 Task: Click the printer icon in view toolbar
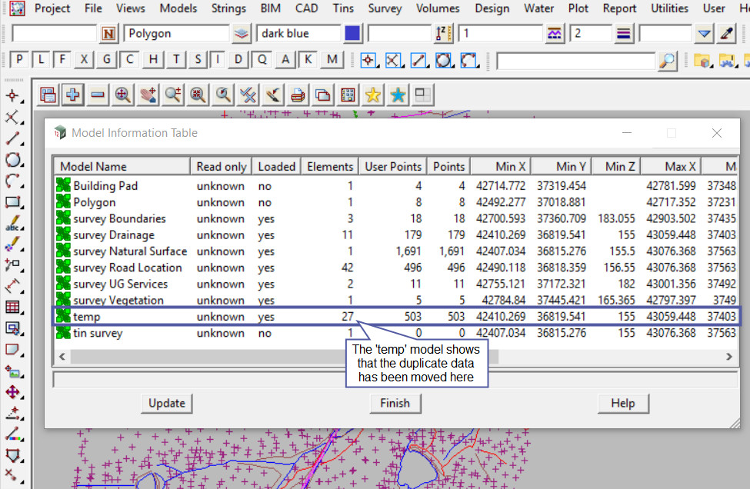298,95
